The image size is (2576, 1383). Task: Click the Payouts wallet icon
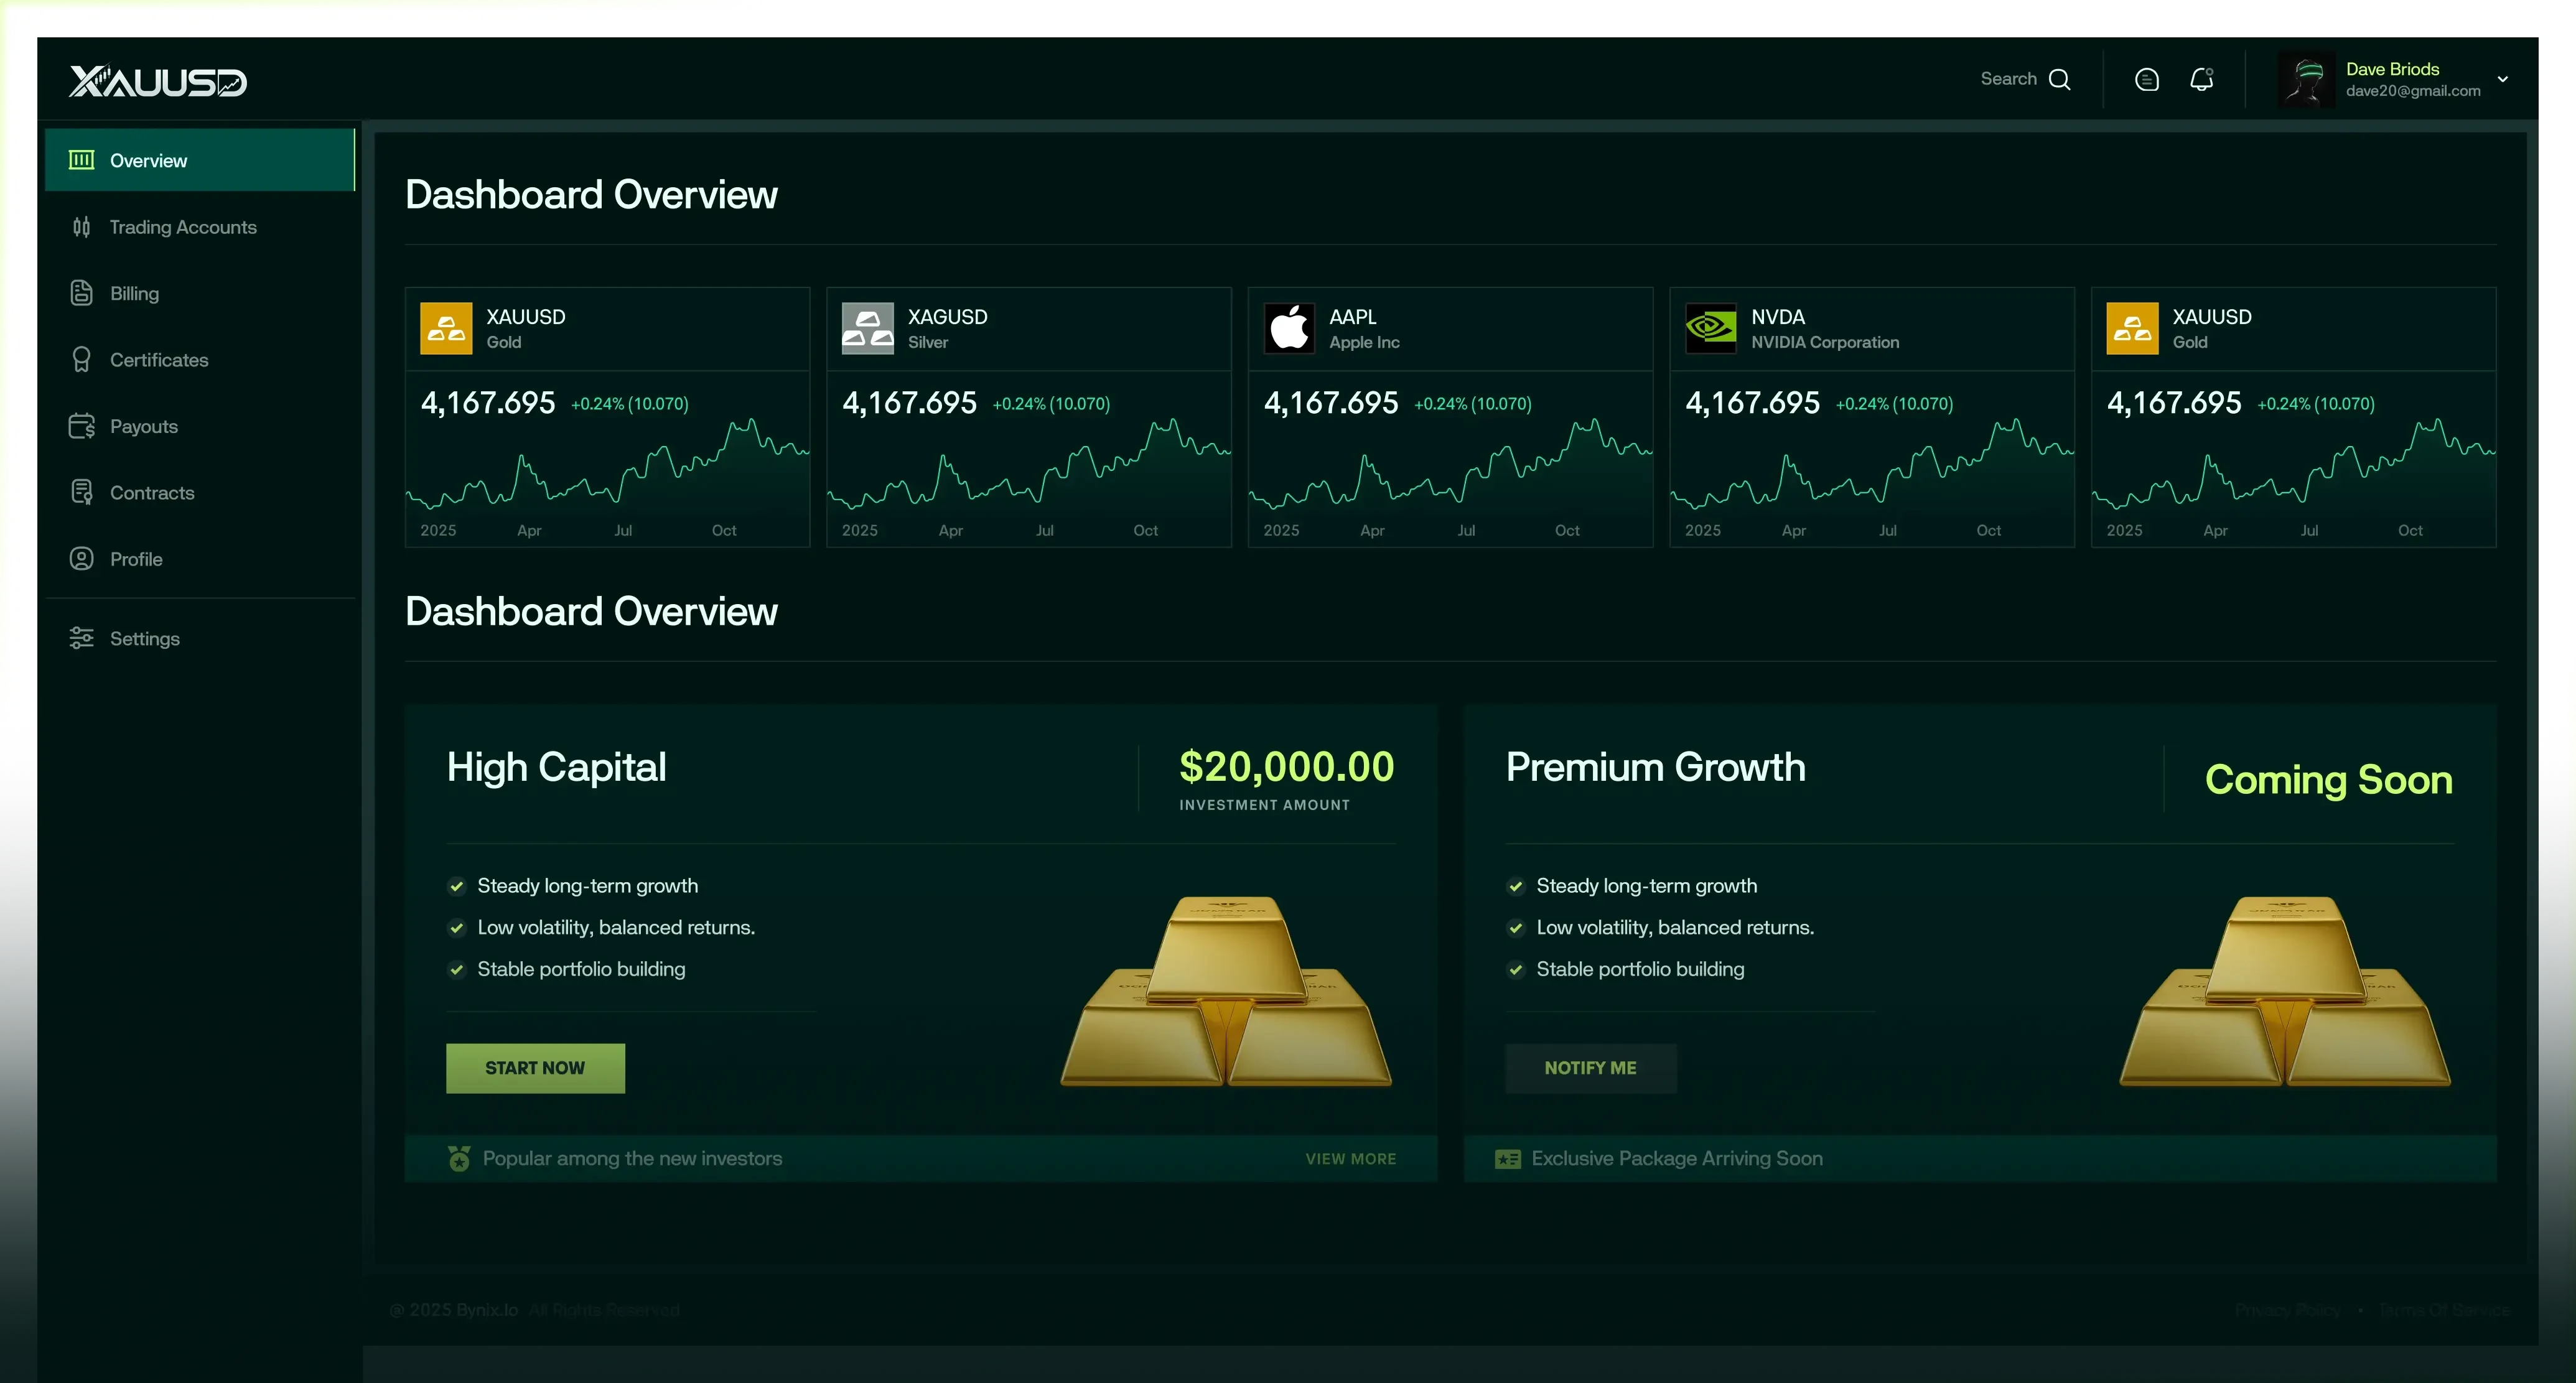tap(82, 426)
